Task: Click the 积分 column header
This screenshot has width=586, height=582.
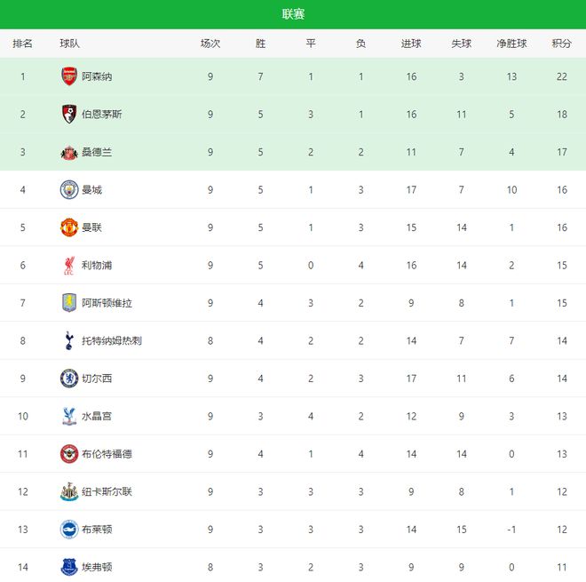Action: 561,44
